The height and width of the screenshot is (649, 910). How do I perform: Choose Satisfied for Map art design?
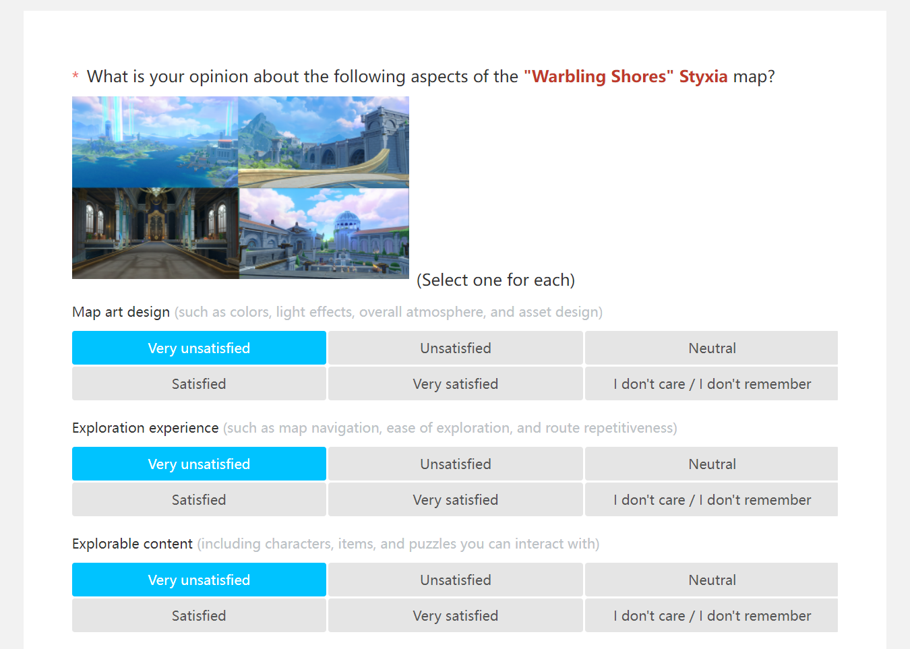(x=199, y=383)
